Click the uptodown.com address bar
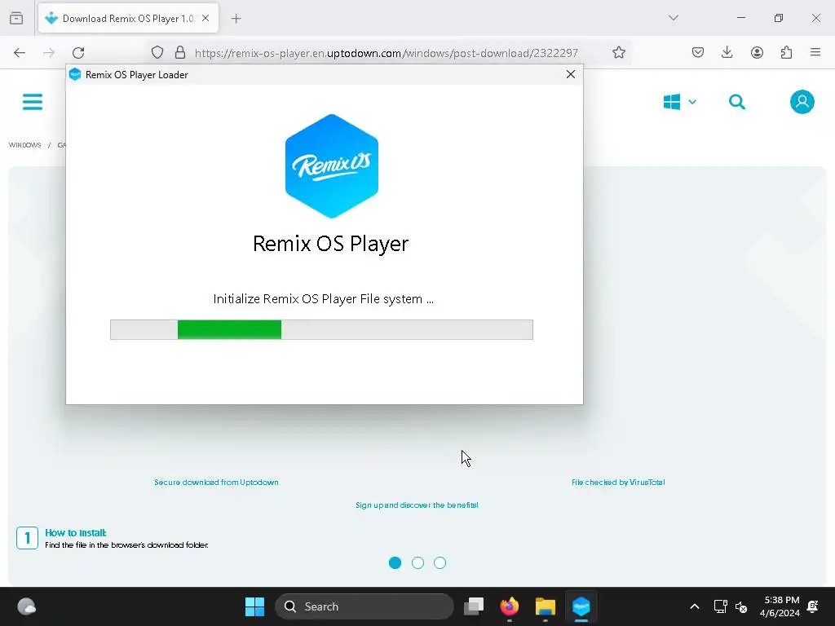 (x=386, y=53)
